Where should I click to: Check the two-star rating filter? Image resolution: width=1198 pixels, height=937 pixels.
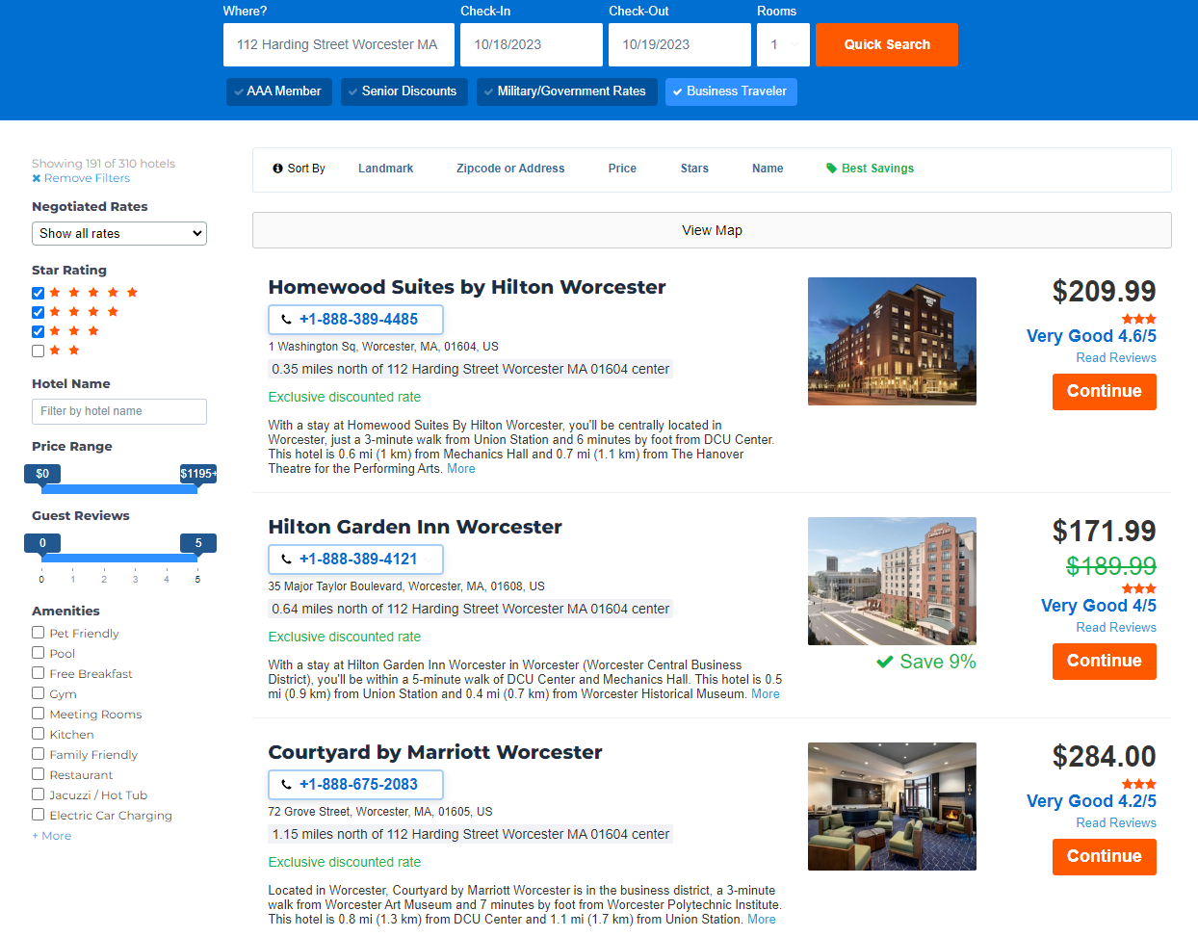39,351
